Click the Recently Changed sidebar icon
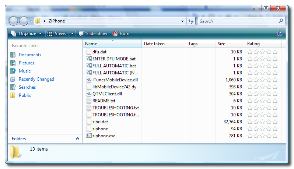294x169 pixels. (13, 79)
